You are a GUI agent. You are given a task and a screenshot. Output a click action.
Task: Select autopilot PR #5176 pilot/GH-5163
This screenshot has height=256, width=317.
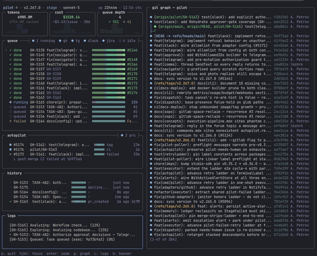tap(74, 150)
